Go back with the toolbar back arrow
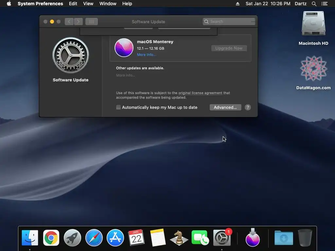 (69, 22)
